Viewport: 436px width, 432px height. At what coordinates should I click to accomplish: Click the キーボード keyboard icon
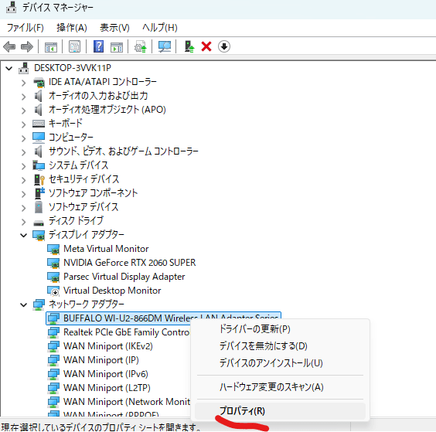(x=39, y=124)
